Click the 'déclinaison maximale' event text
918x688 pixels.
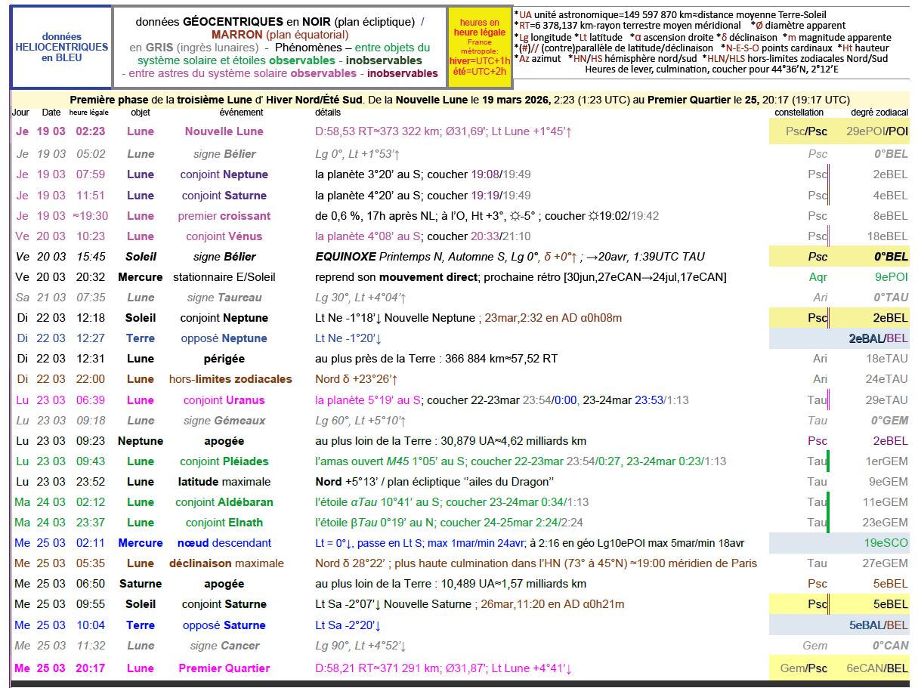pos(226,563)
